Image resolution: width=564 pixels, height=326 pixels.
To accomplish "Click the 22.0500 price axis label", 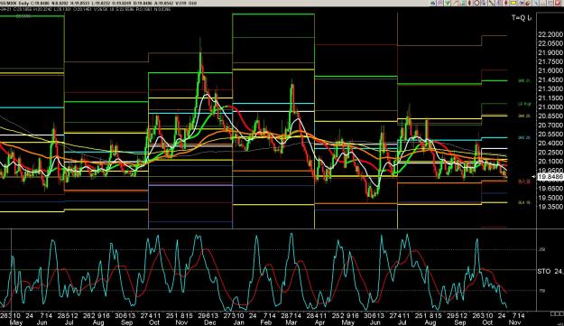I will coord(550,43).
